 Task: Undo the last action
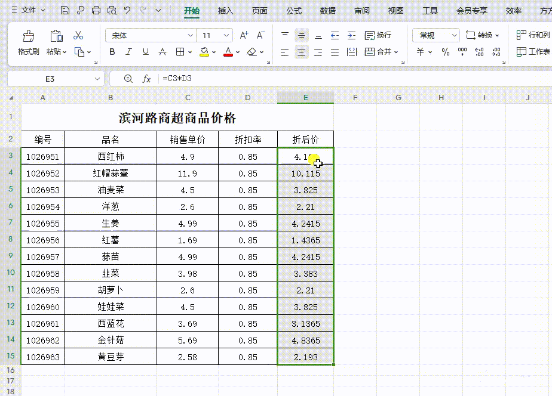(x=127, y=10)
